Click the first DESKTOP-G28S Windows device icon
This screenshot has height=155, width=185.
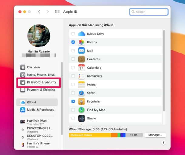(x=23, y=130)
